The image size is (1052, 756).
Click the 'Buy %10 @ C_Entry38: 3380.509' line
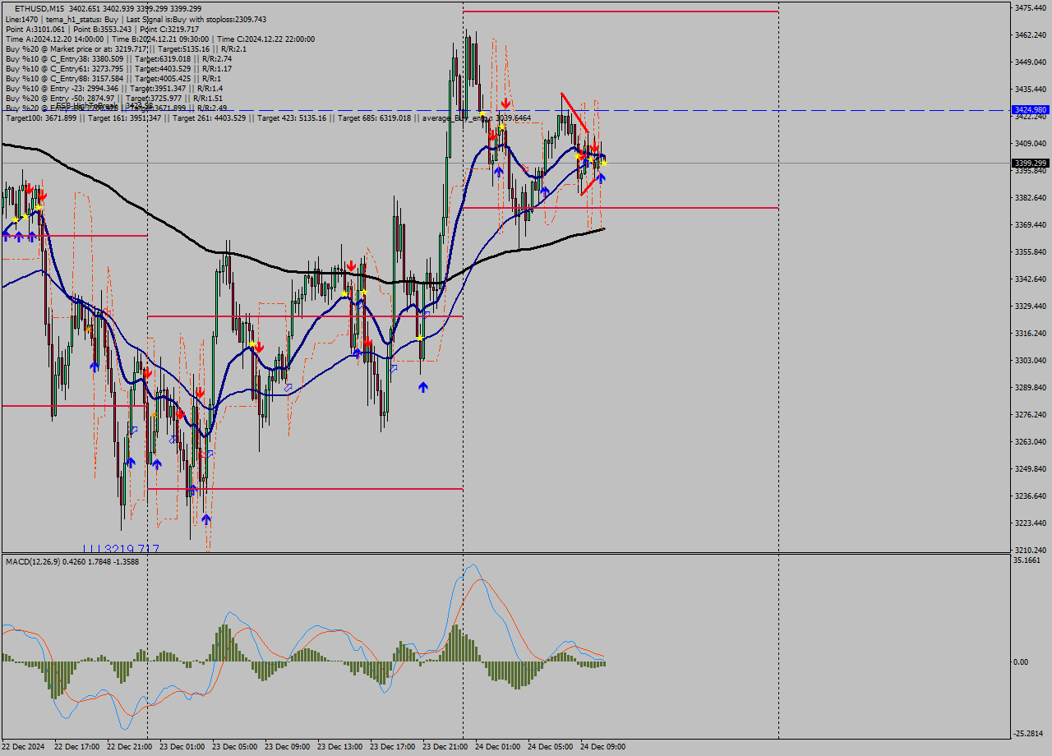pyautogui.click(x=118, y=58)
